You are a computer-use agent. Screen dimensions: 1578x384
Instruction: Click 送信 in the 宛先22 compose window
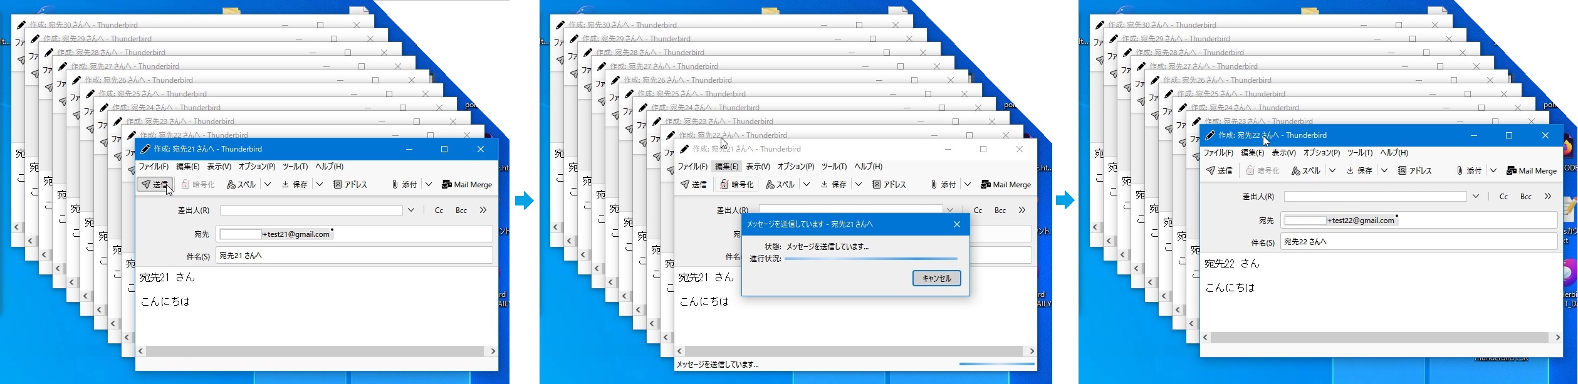click(1220, 170)
